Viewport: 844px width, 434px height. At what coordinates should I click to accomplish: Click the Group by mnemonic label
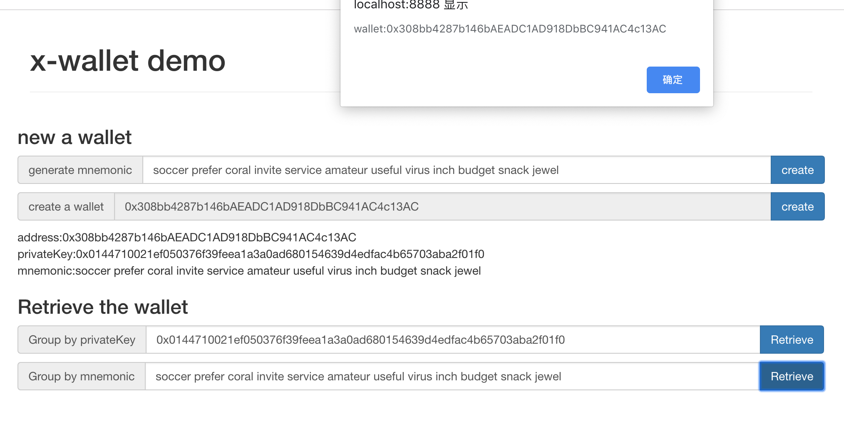[81, 377]
